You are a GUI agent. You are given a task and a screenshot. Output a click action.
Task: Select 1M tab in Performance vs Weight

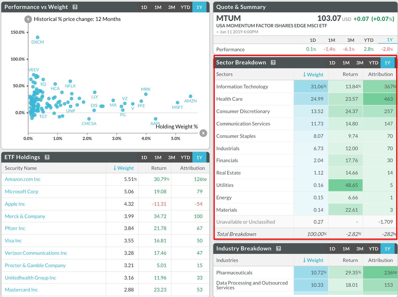(x=158, y=7)
